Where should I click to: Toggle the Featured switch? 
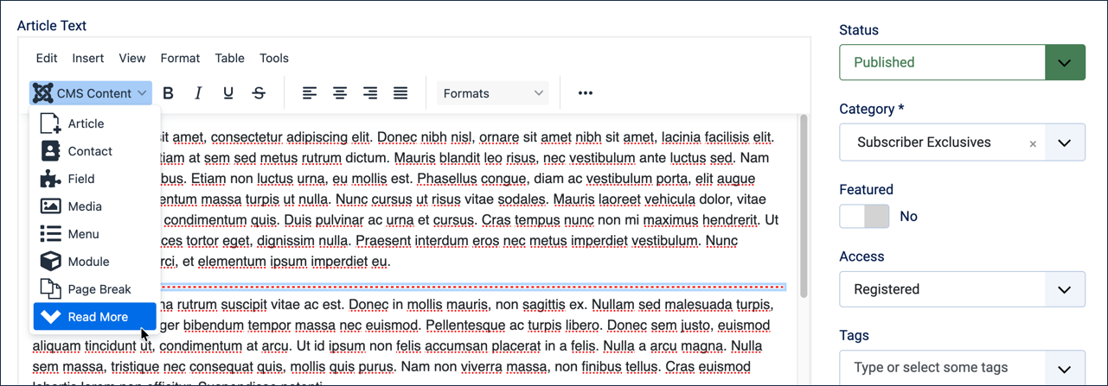865,217
